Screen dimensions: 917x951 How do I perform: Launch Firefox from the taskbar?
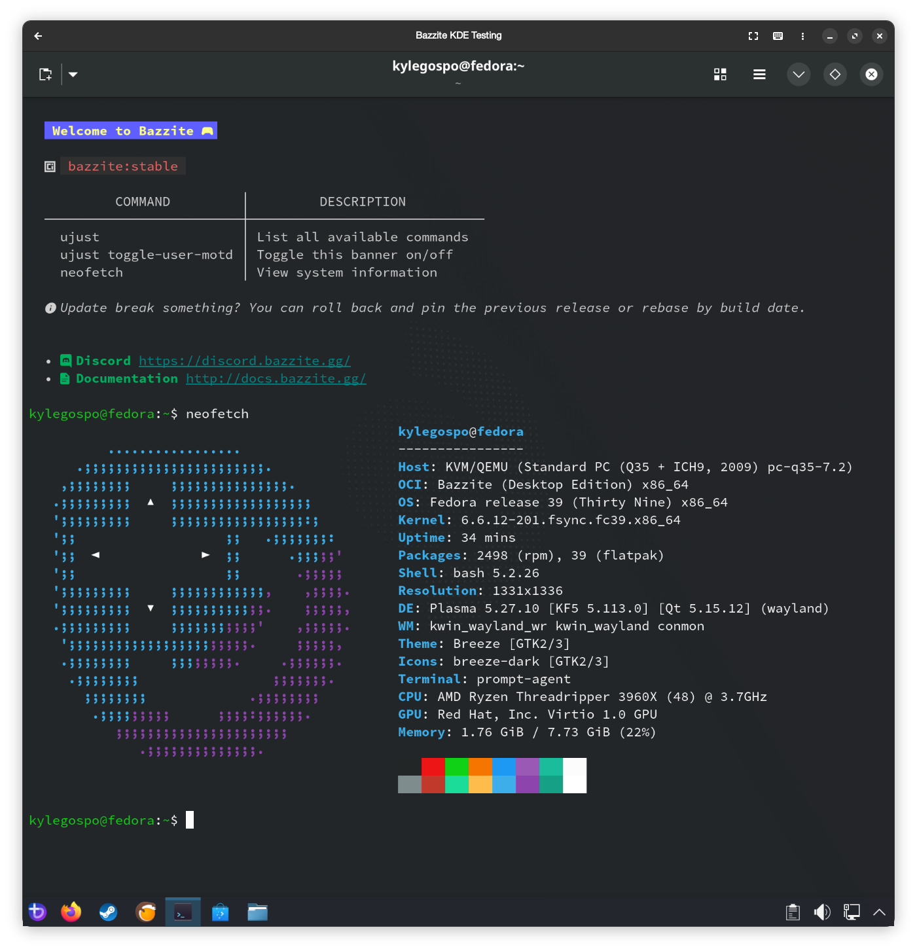71,912
